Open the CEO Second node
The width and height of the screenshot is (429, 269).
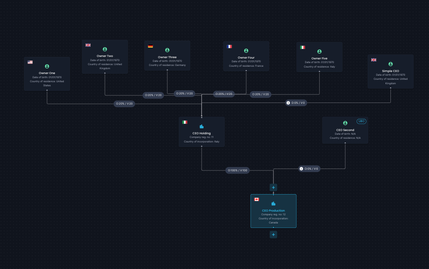pyautogui.click(x=345, y=130)
